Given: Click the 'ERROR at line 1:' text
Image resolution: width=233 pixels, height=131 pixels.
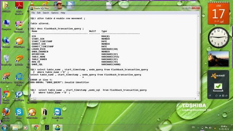Looking at the screenshot, I should (41, 80).
